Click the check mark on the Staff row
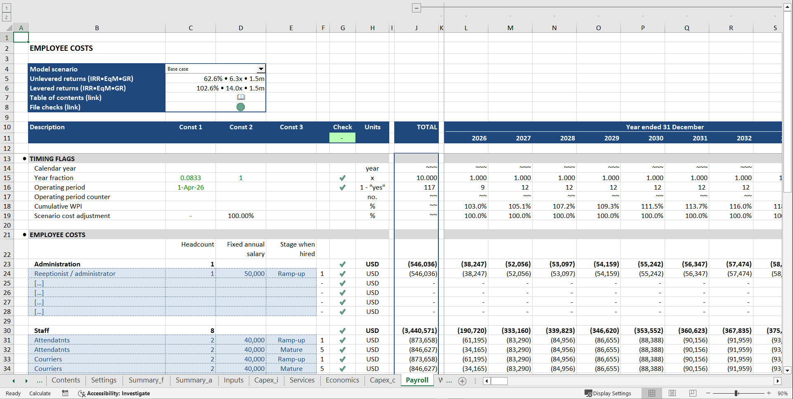This screenshot has width=793, height=399. tap(342, 330)
